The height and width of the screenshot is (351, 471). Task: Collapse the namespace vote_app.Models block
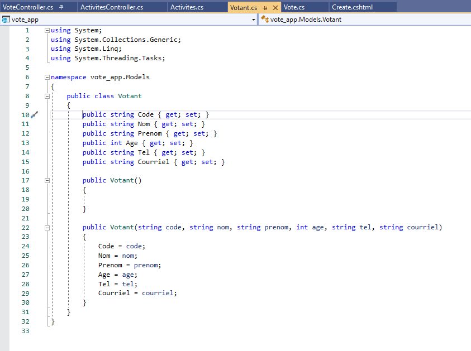click(x=47, y=78)
